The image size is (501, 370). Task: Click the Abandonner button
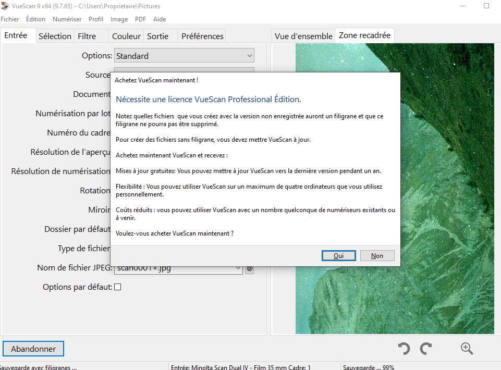click(33, 349)
